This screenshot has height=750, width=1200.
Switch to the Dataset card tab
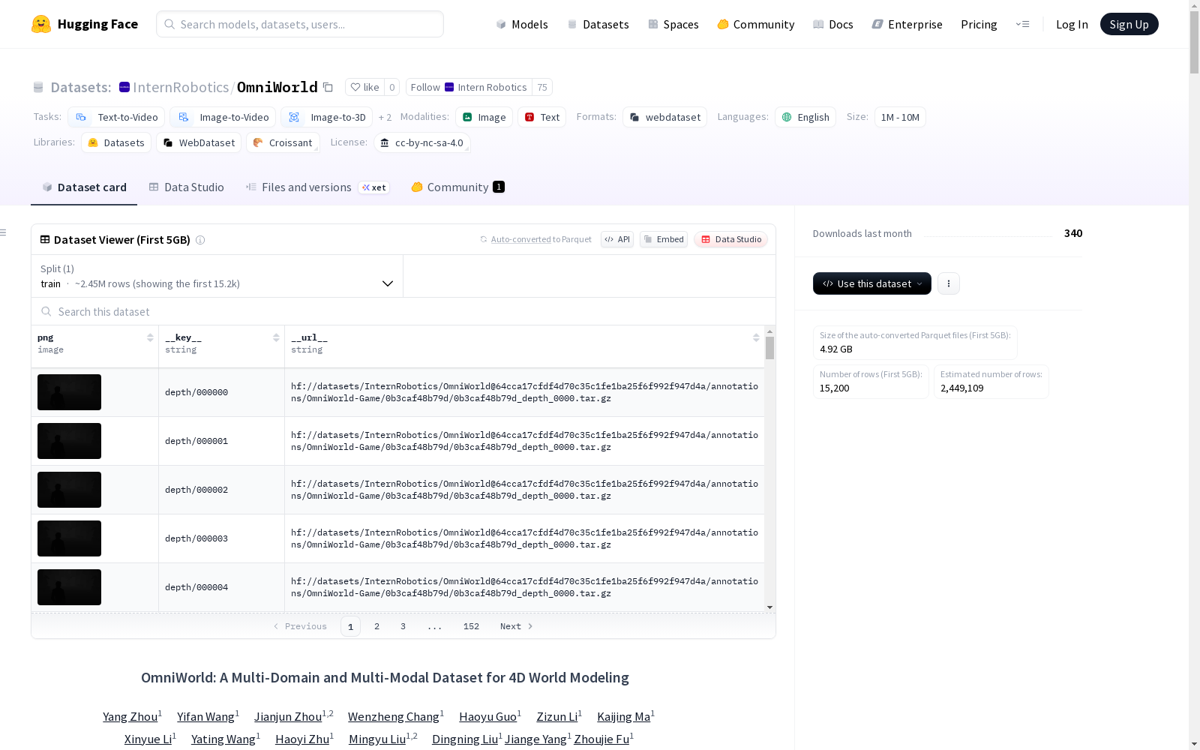tap(84, 187)
